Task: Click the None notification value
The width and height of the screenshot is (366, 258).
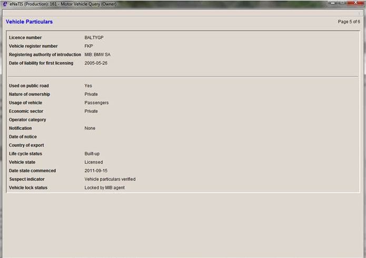Action: click(x=90, y=128)
